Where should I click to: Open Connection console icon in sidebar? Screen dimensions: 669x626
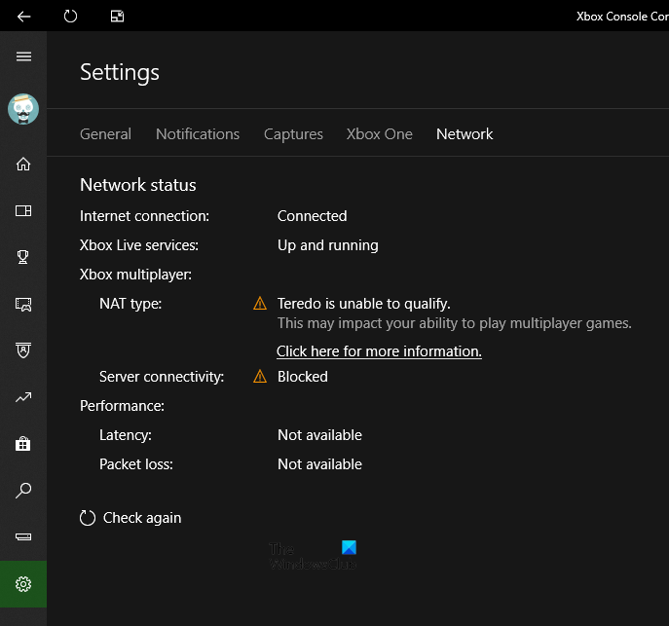(23, 536)
